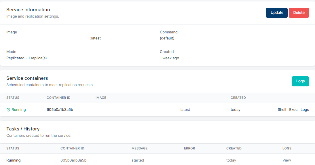This screenshot has height=165, width=315.
Task: Select container ID 605b0a1b3a5b in Service containers
Action: point(60,109)
